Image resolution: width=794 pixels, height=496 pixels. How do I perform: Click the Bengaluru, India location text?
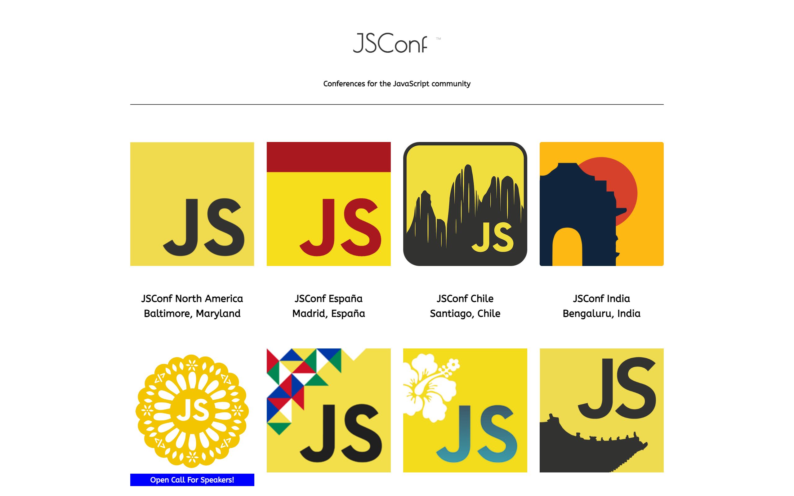(x=601, y=314)
